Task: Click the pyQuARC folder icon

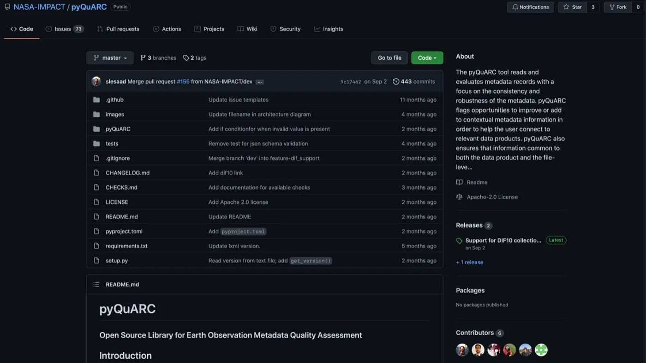Action: click(x=96, y=129)
